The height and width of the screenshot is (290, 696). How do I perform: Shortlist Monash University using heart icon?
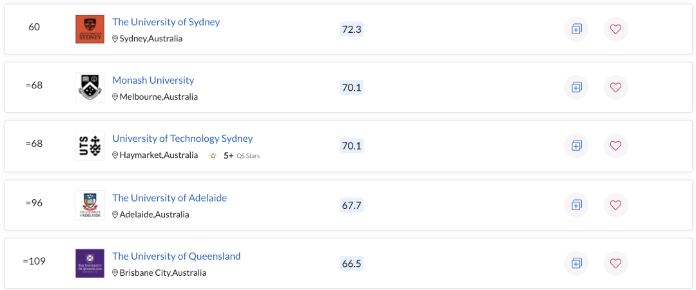tap(615, 88)
